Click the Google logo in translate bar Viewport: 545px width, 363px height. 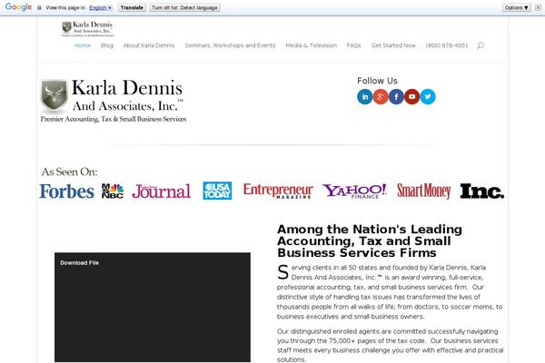pyautogui.click(x=18, y=7)
